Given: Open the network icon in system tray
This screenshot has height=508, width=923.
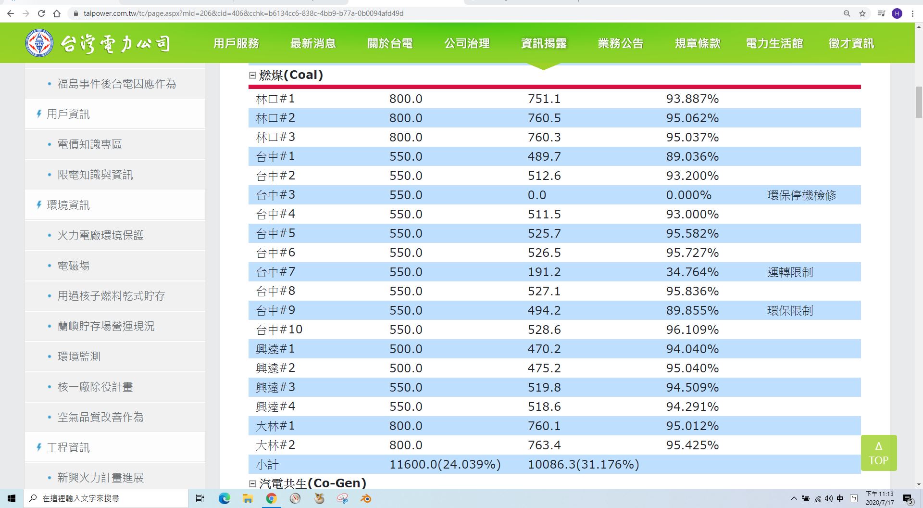Looking at the screenshot, I should pyautogui.click(x=817, y=498).
